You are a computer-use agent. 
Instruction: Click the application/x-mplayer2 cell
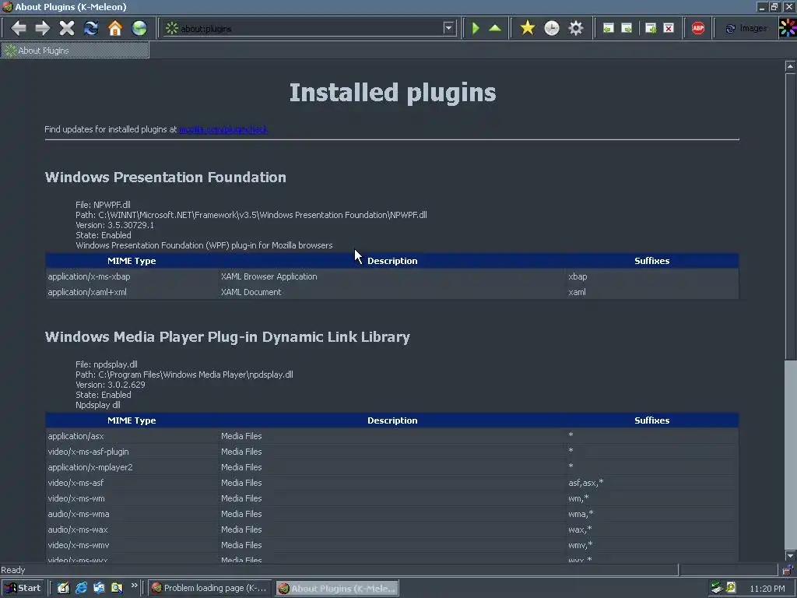tap(132, 467)
